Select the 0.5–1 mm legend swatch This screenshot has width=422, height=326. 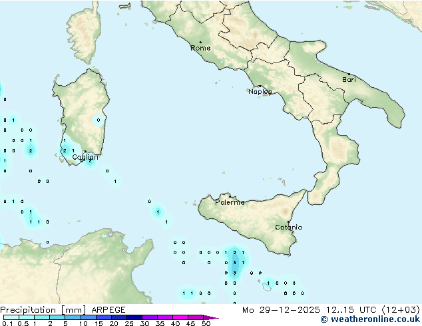[27, 317]
